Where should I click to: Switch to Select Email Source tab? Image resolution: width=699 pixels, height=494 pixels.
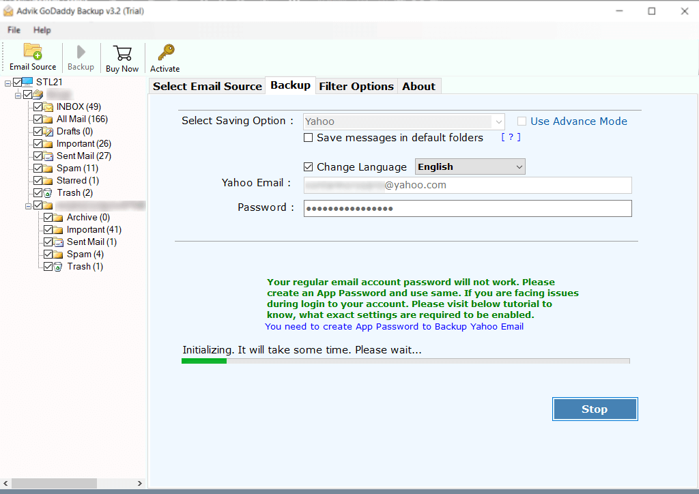[x=208, y=86]
